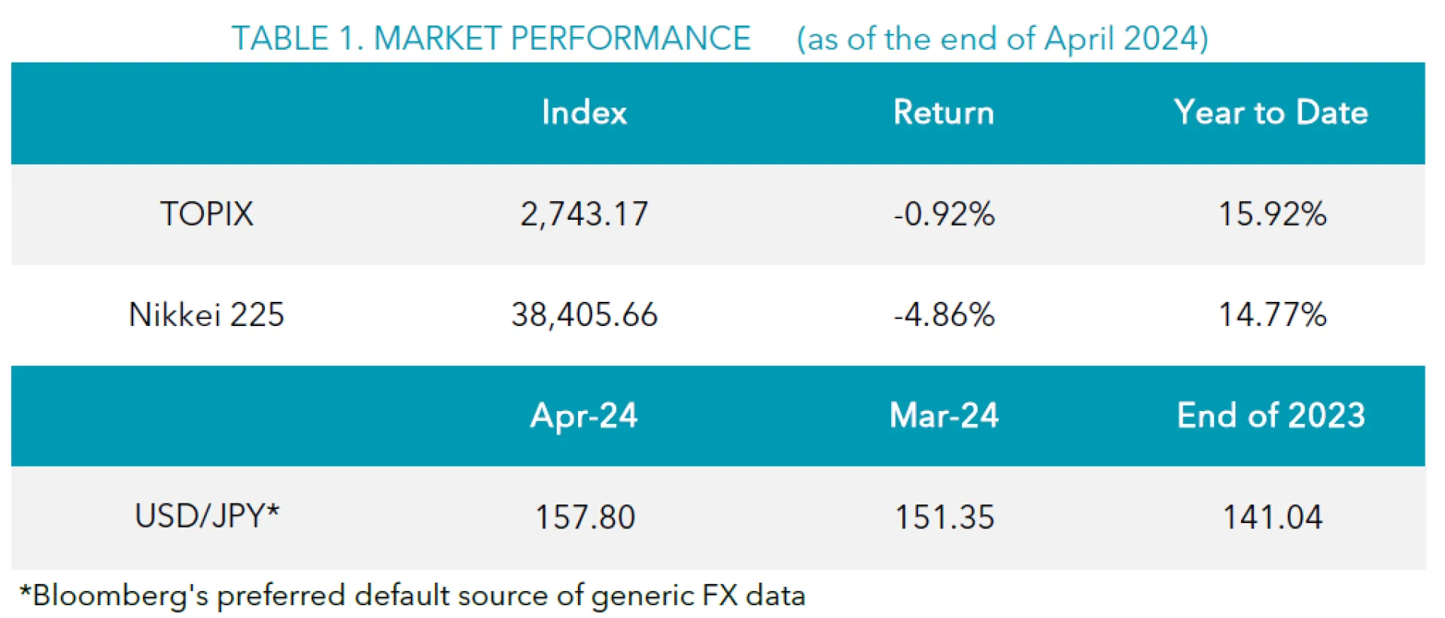Click the TOPIX return of -0.92%
1445x618 pixels.
pos(944,215)
